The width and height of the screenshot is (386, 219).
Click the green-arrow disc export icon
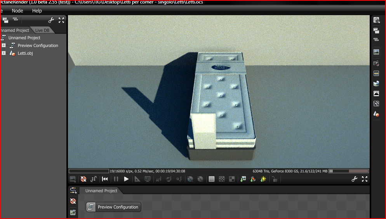click(253, 179)
